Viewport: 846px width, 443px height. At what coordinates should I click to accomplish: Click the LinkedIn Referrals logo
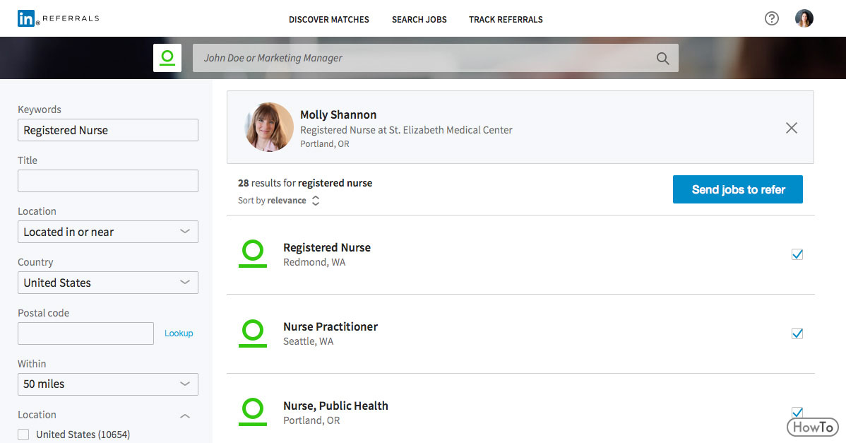point(59,18)
